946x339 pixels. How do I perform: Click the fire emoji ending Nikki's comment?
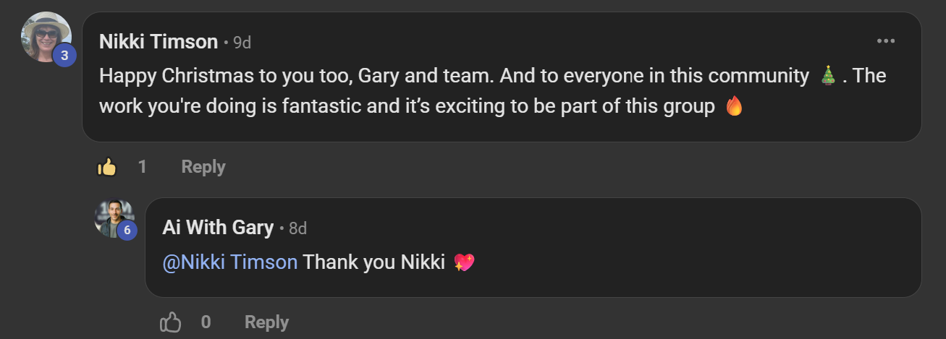click(734, 106)
